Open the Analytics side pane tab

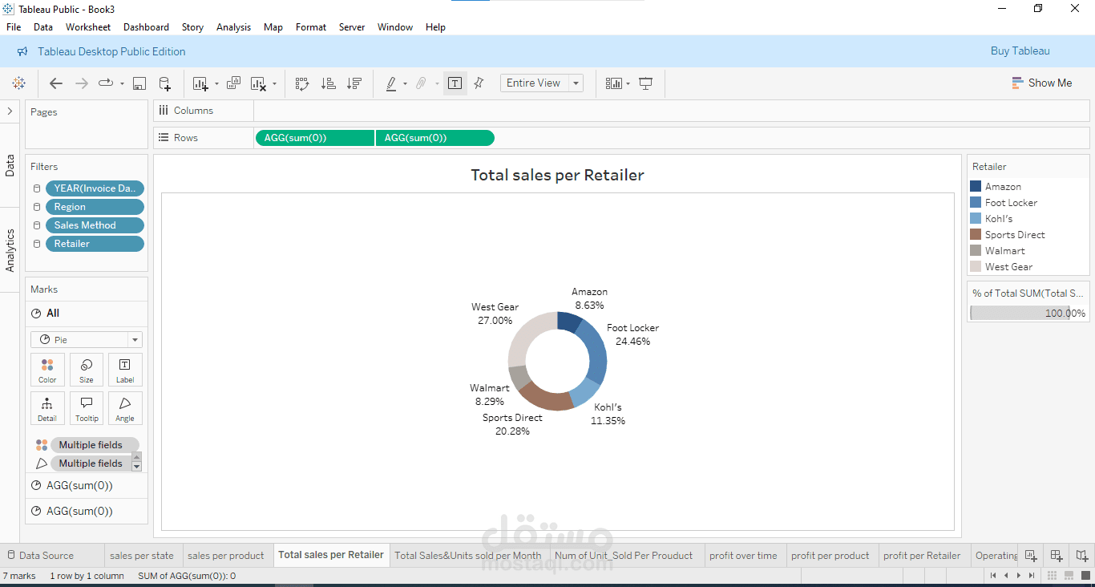click(x=10, y=250)
